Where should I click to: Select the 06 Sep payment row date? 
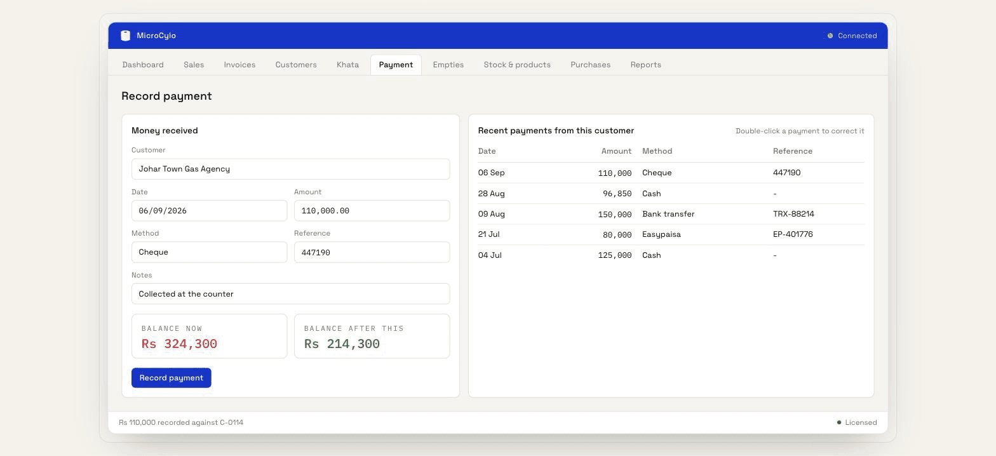(491, 173)
